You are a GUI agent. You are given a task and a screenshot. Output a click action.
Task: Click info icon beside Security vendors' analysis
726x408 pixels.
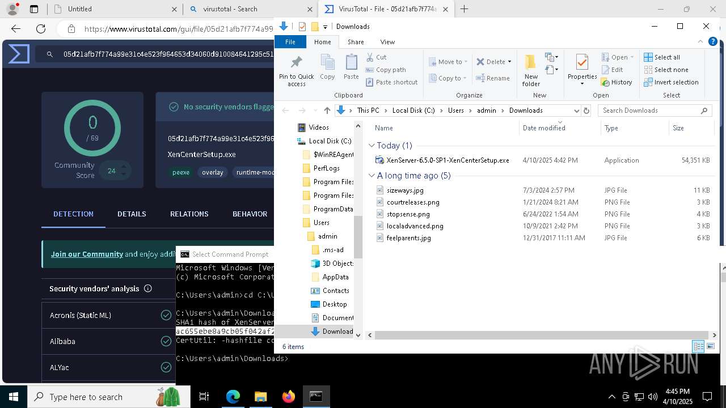pyautogui.click(x=148, y=288)
